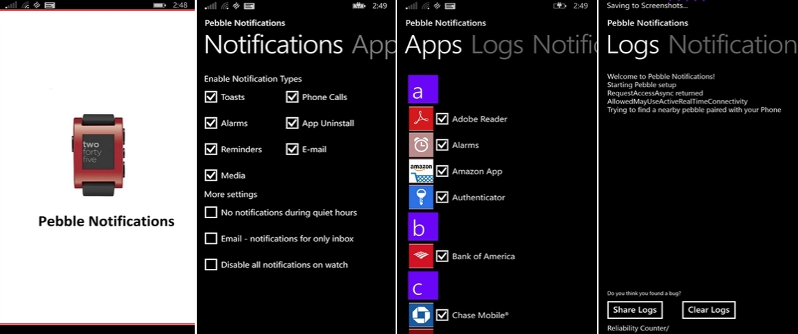Uncheck the Adobe Reader app checkbox

442,119
